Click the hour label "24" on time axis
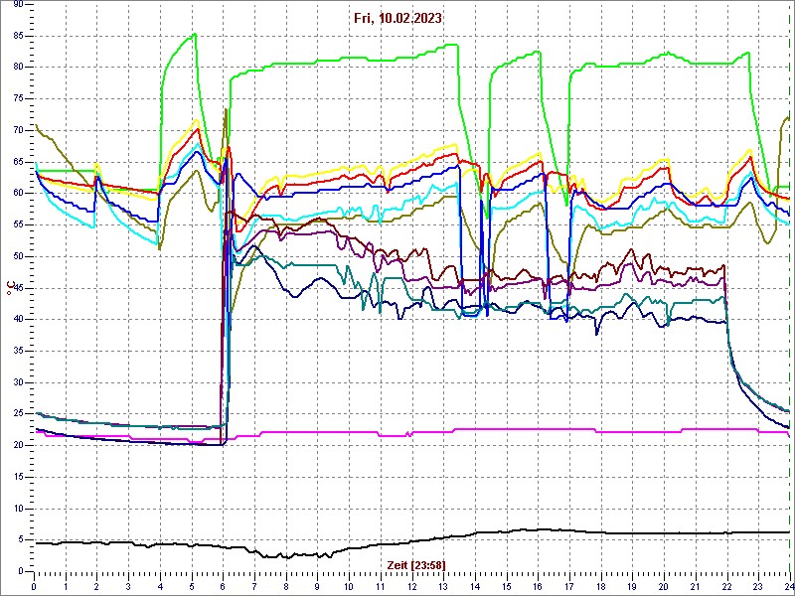Screen dimensions: 795x596 pyautogui.click(x=788, y=585)
